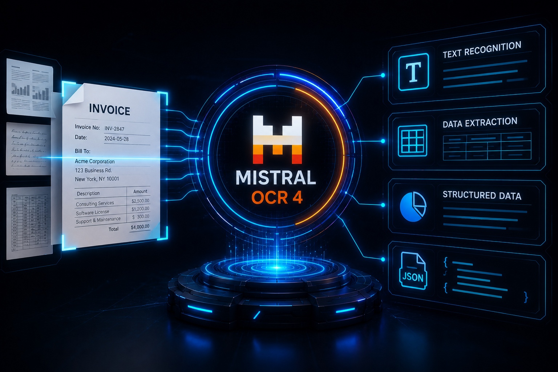Select the bar chart document thumbnail
Image resolution: width=558 pixels, height=372 pixels.
point(30,87)
